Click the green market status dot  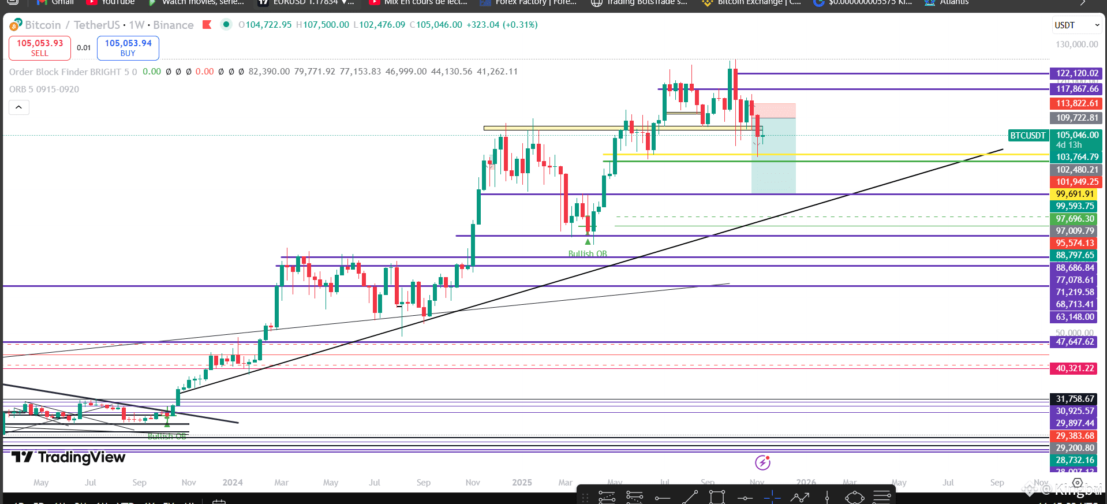226,24
